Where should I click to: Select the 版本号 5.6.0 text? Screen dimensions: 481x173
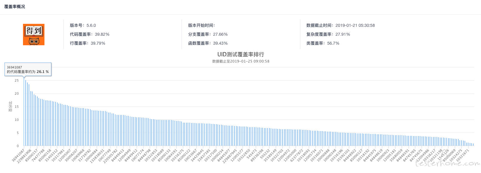[x=83, y=25]
